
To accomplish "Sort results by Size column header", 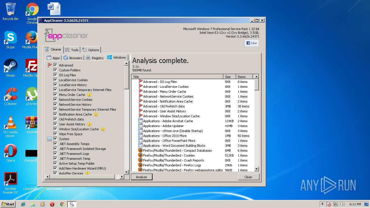I will 230,77.
